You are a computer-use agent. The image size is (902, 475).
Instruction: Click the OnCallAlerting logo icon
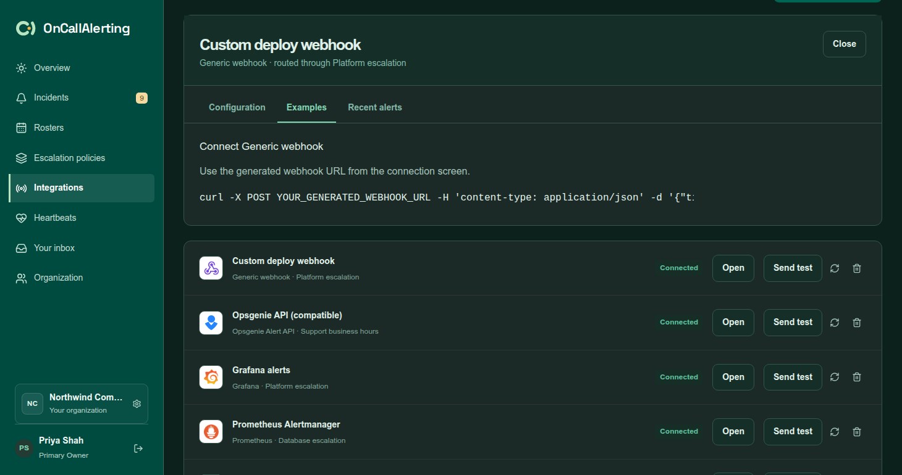click(25, 28)
